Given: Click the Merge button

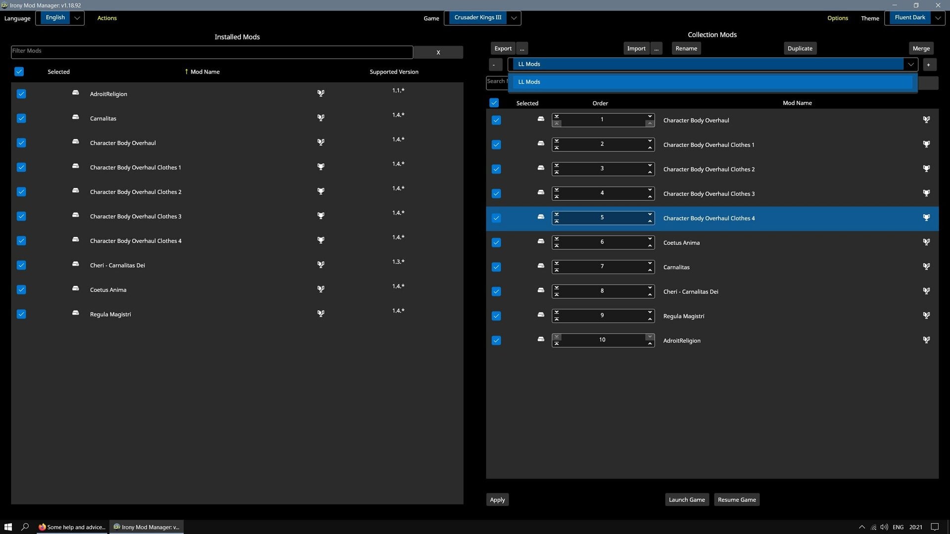Looking at the screenshot, I should pos(921,48).
